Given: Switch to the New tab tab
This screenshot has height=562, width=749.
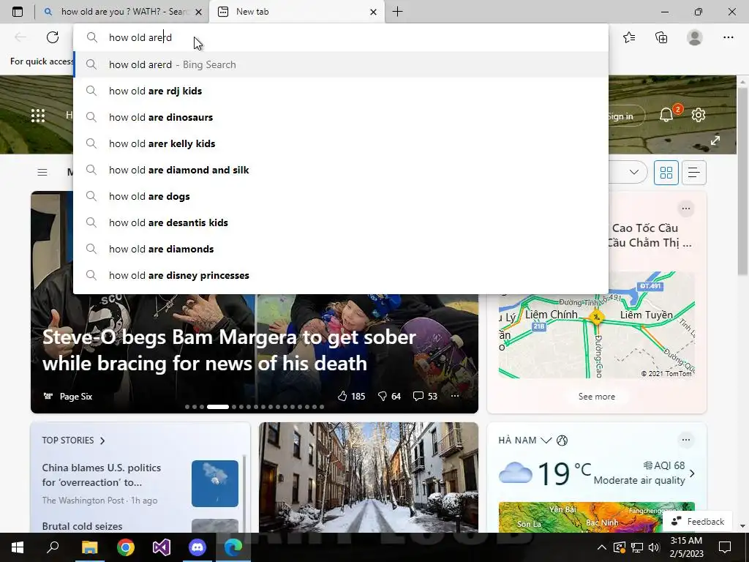Looking at the screenshot, I should (297, 12).
